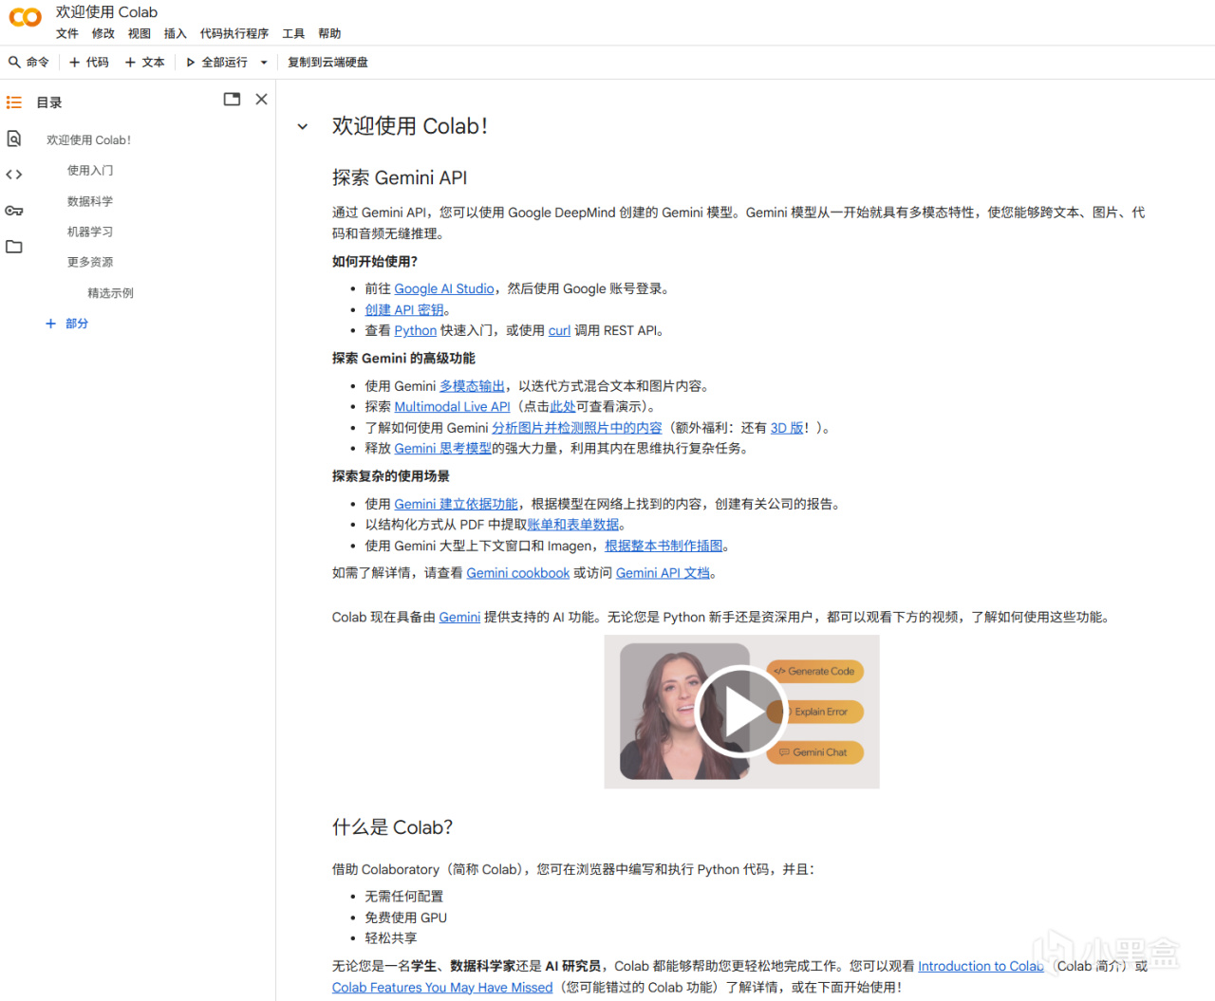Open the 3D 版 link
The height and width of the screenshot is (1001, 1215).
(787, 428)
